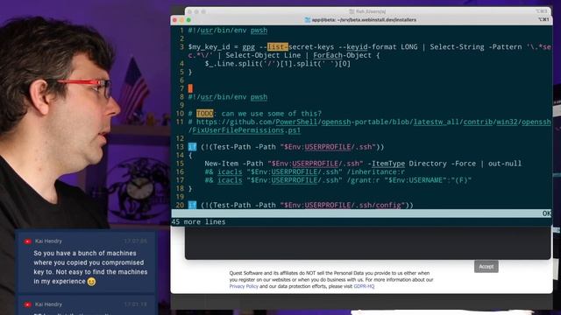Click the 'if' keyword on line 20
The image size is (561, 315).
(x=192, y=205)
